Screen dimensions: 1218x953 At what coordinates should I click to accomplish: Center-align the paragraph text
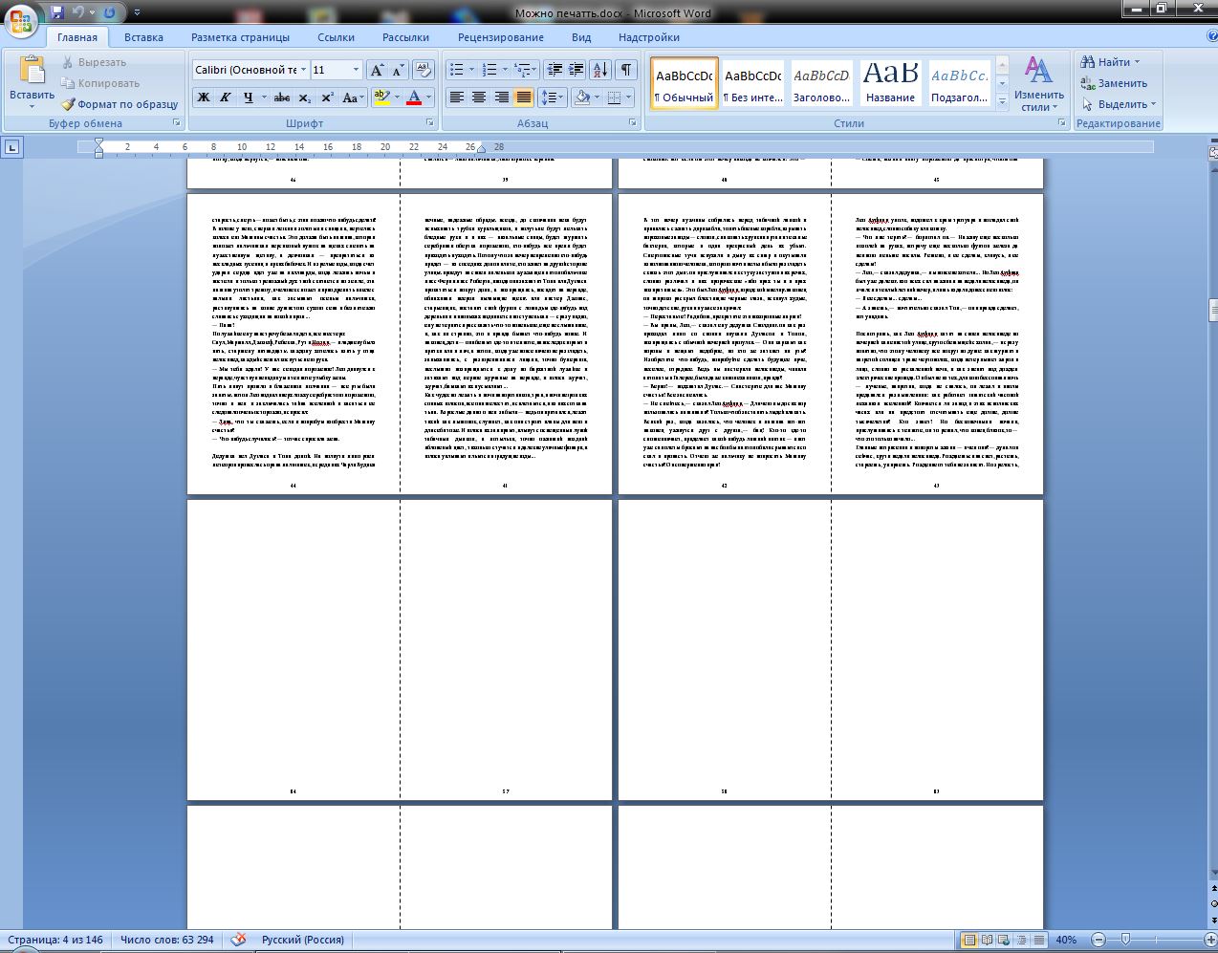pos(479,97)
